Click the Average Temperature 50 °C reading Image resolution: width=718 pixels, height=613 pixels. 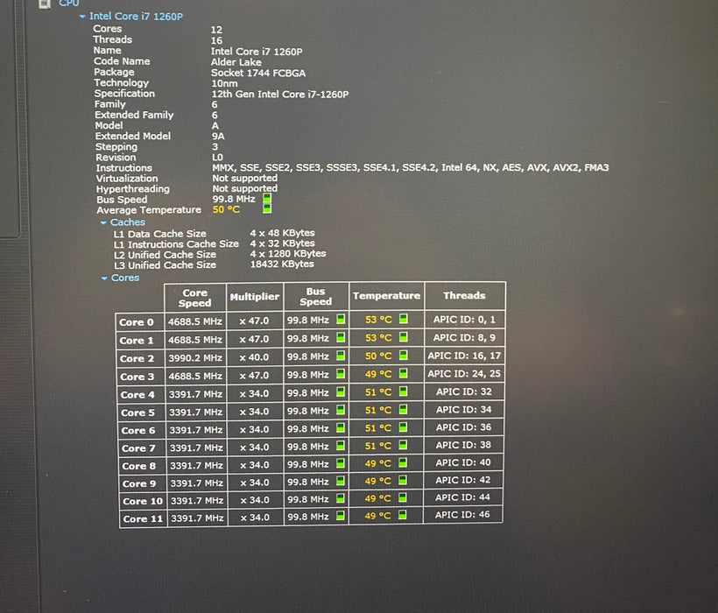[x=225, y=210]
